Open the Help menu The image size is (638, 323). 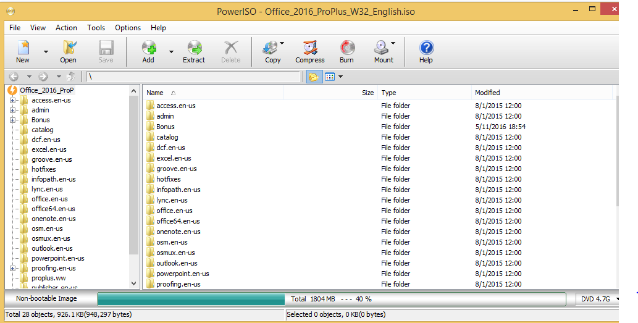[x=158, y=28]
